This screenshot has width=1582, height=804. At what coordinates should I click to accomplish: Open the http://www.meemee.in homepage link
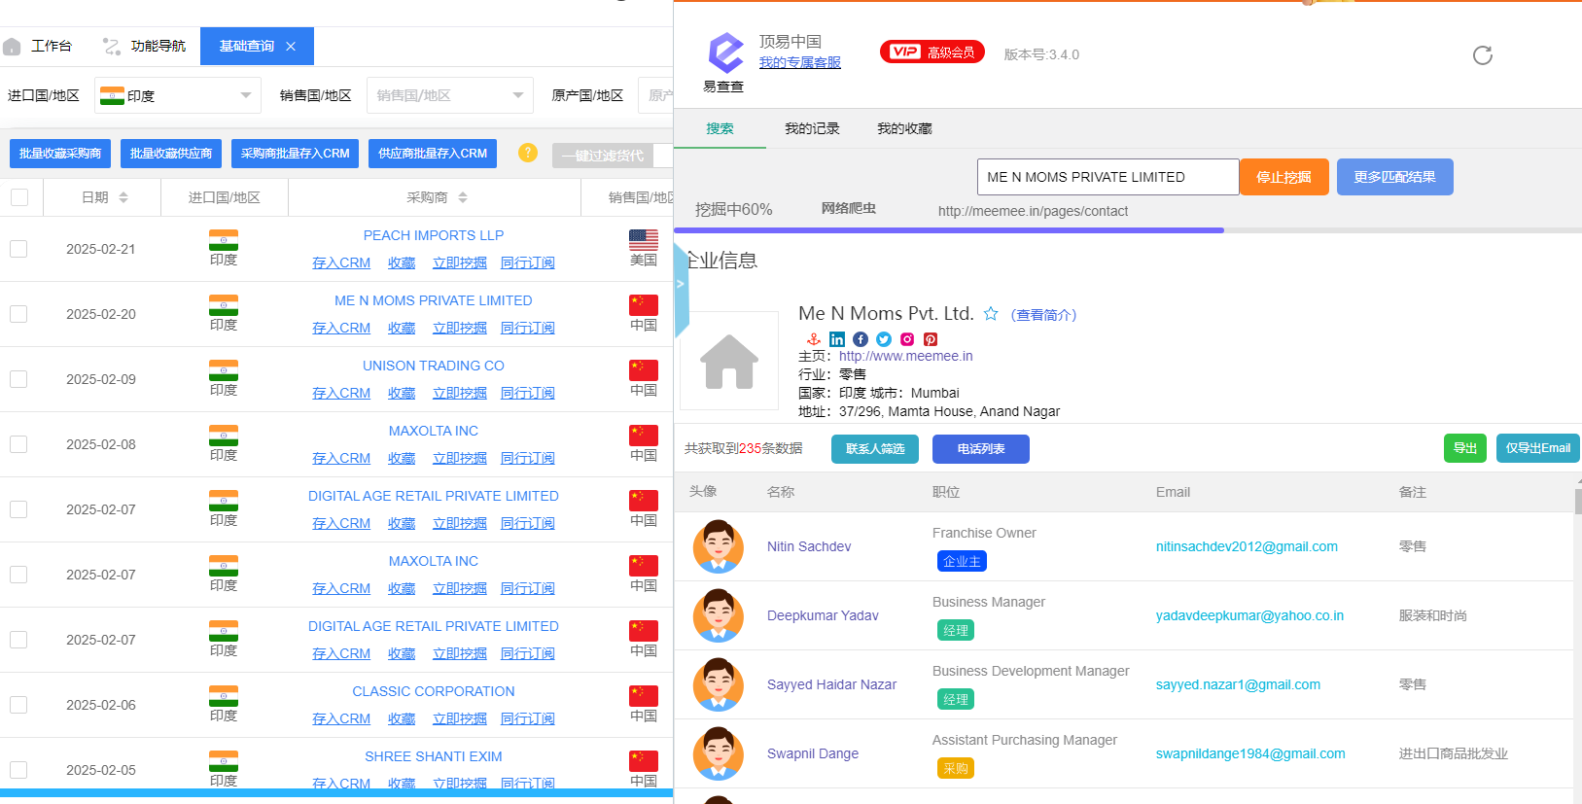click(x=905, y=356)
